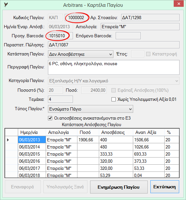Image resolution: width=186 pixels, height=200 pixels.
Task: Click the Καταστροφή checkbox
Action: (x=148, y=54)
